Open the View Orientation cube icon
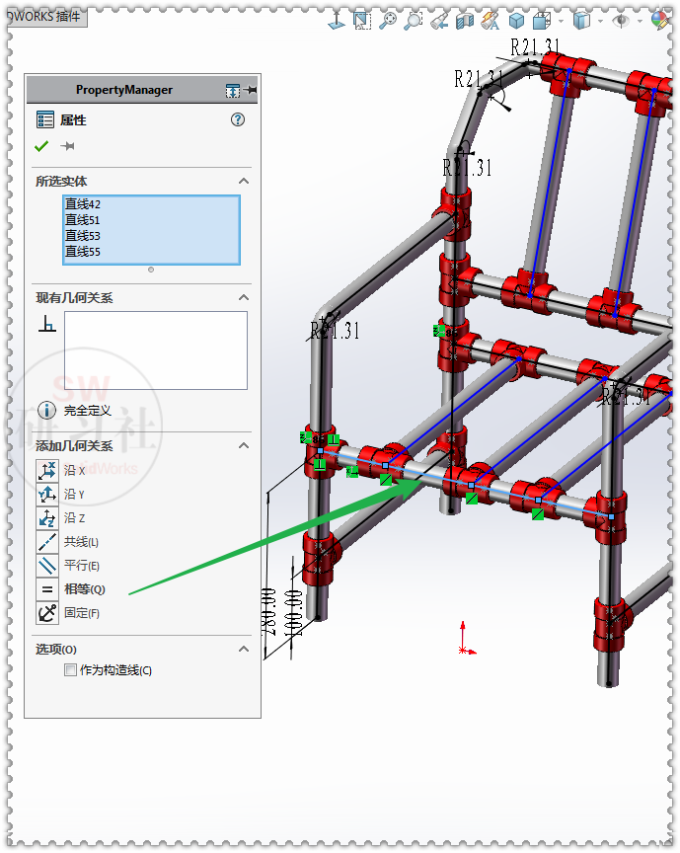Screen dimensions: 680x853 tap(516, 21)
